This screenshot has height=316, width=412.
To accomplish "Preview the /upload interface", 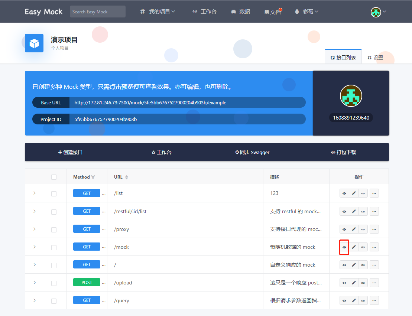I will tap(344, 283).
